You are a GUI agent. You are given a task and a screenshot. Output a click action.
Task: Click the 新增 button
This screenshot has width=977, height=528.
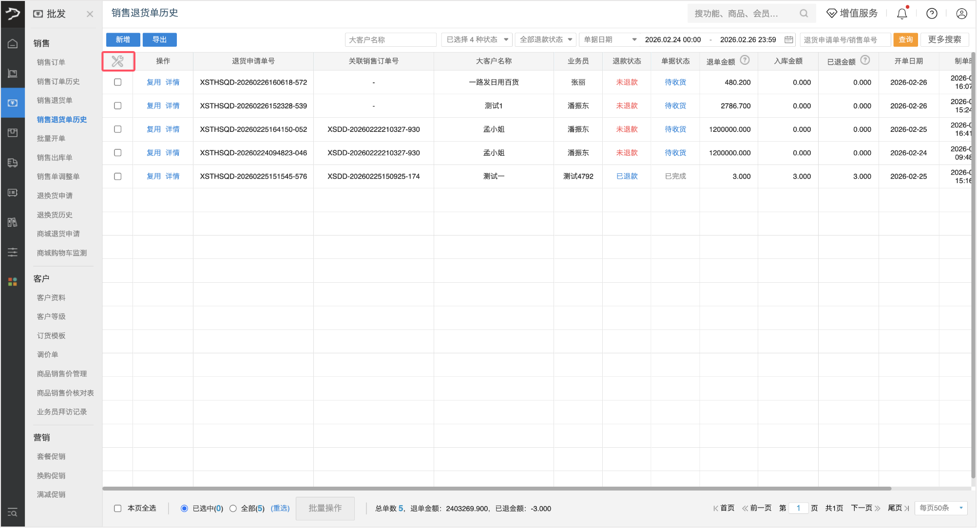click(x=123, y=39)
